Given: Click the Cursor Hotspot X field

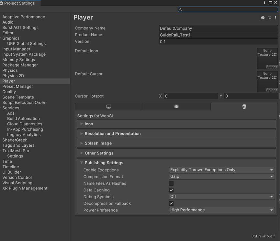Looking at the screenshot, I should 191,96.
